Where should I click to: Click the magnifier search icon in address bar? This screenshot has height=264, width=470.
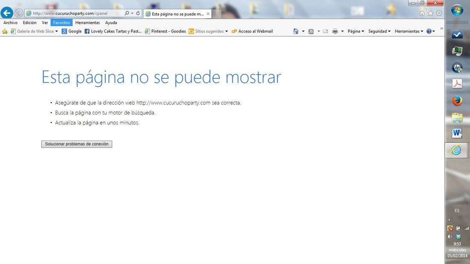click(127, 13)
